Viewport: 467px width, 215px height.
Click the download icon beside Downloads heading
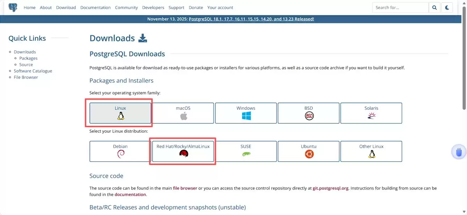(x=143, y=38)
